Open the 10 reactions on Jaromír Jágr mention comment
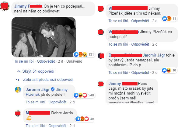This screenshot has width=178, height=128. pos(169,70)
